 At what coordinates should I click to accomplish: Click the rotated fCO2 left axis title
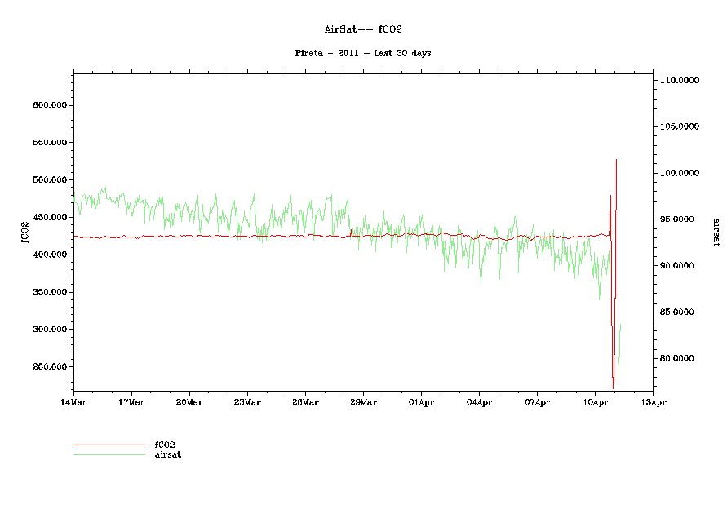[25, 232]
